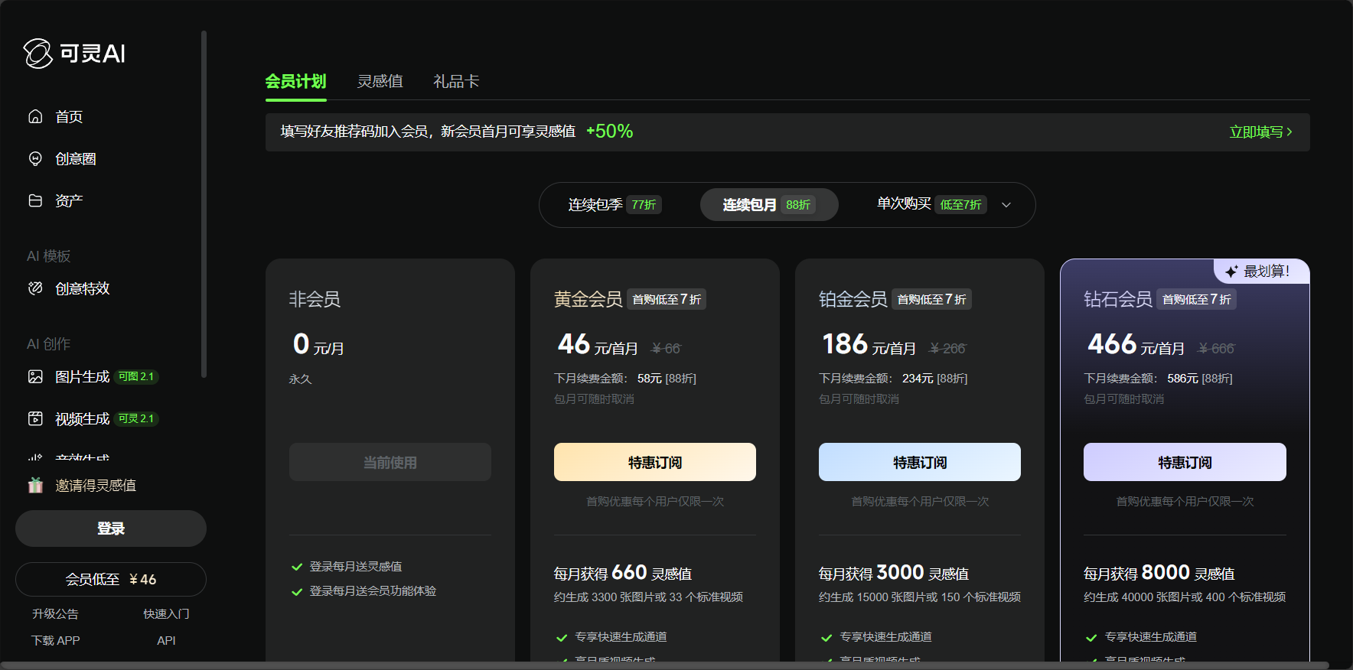This screenshot has height=670, width=1353.
Task: Click the 首页 home icon
Action: coord(35,116)
